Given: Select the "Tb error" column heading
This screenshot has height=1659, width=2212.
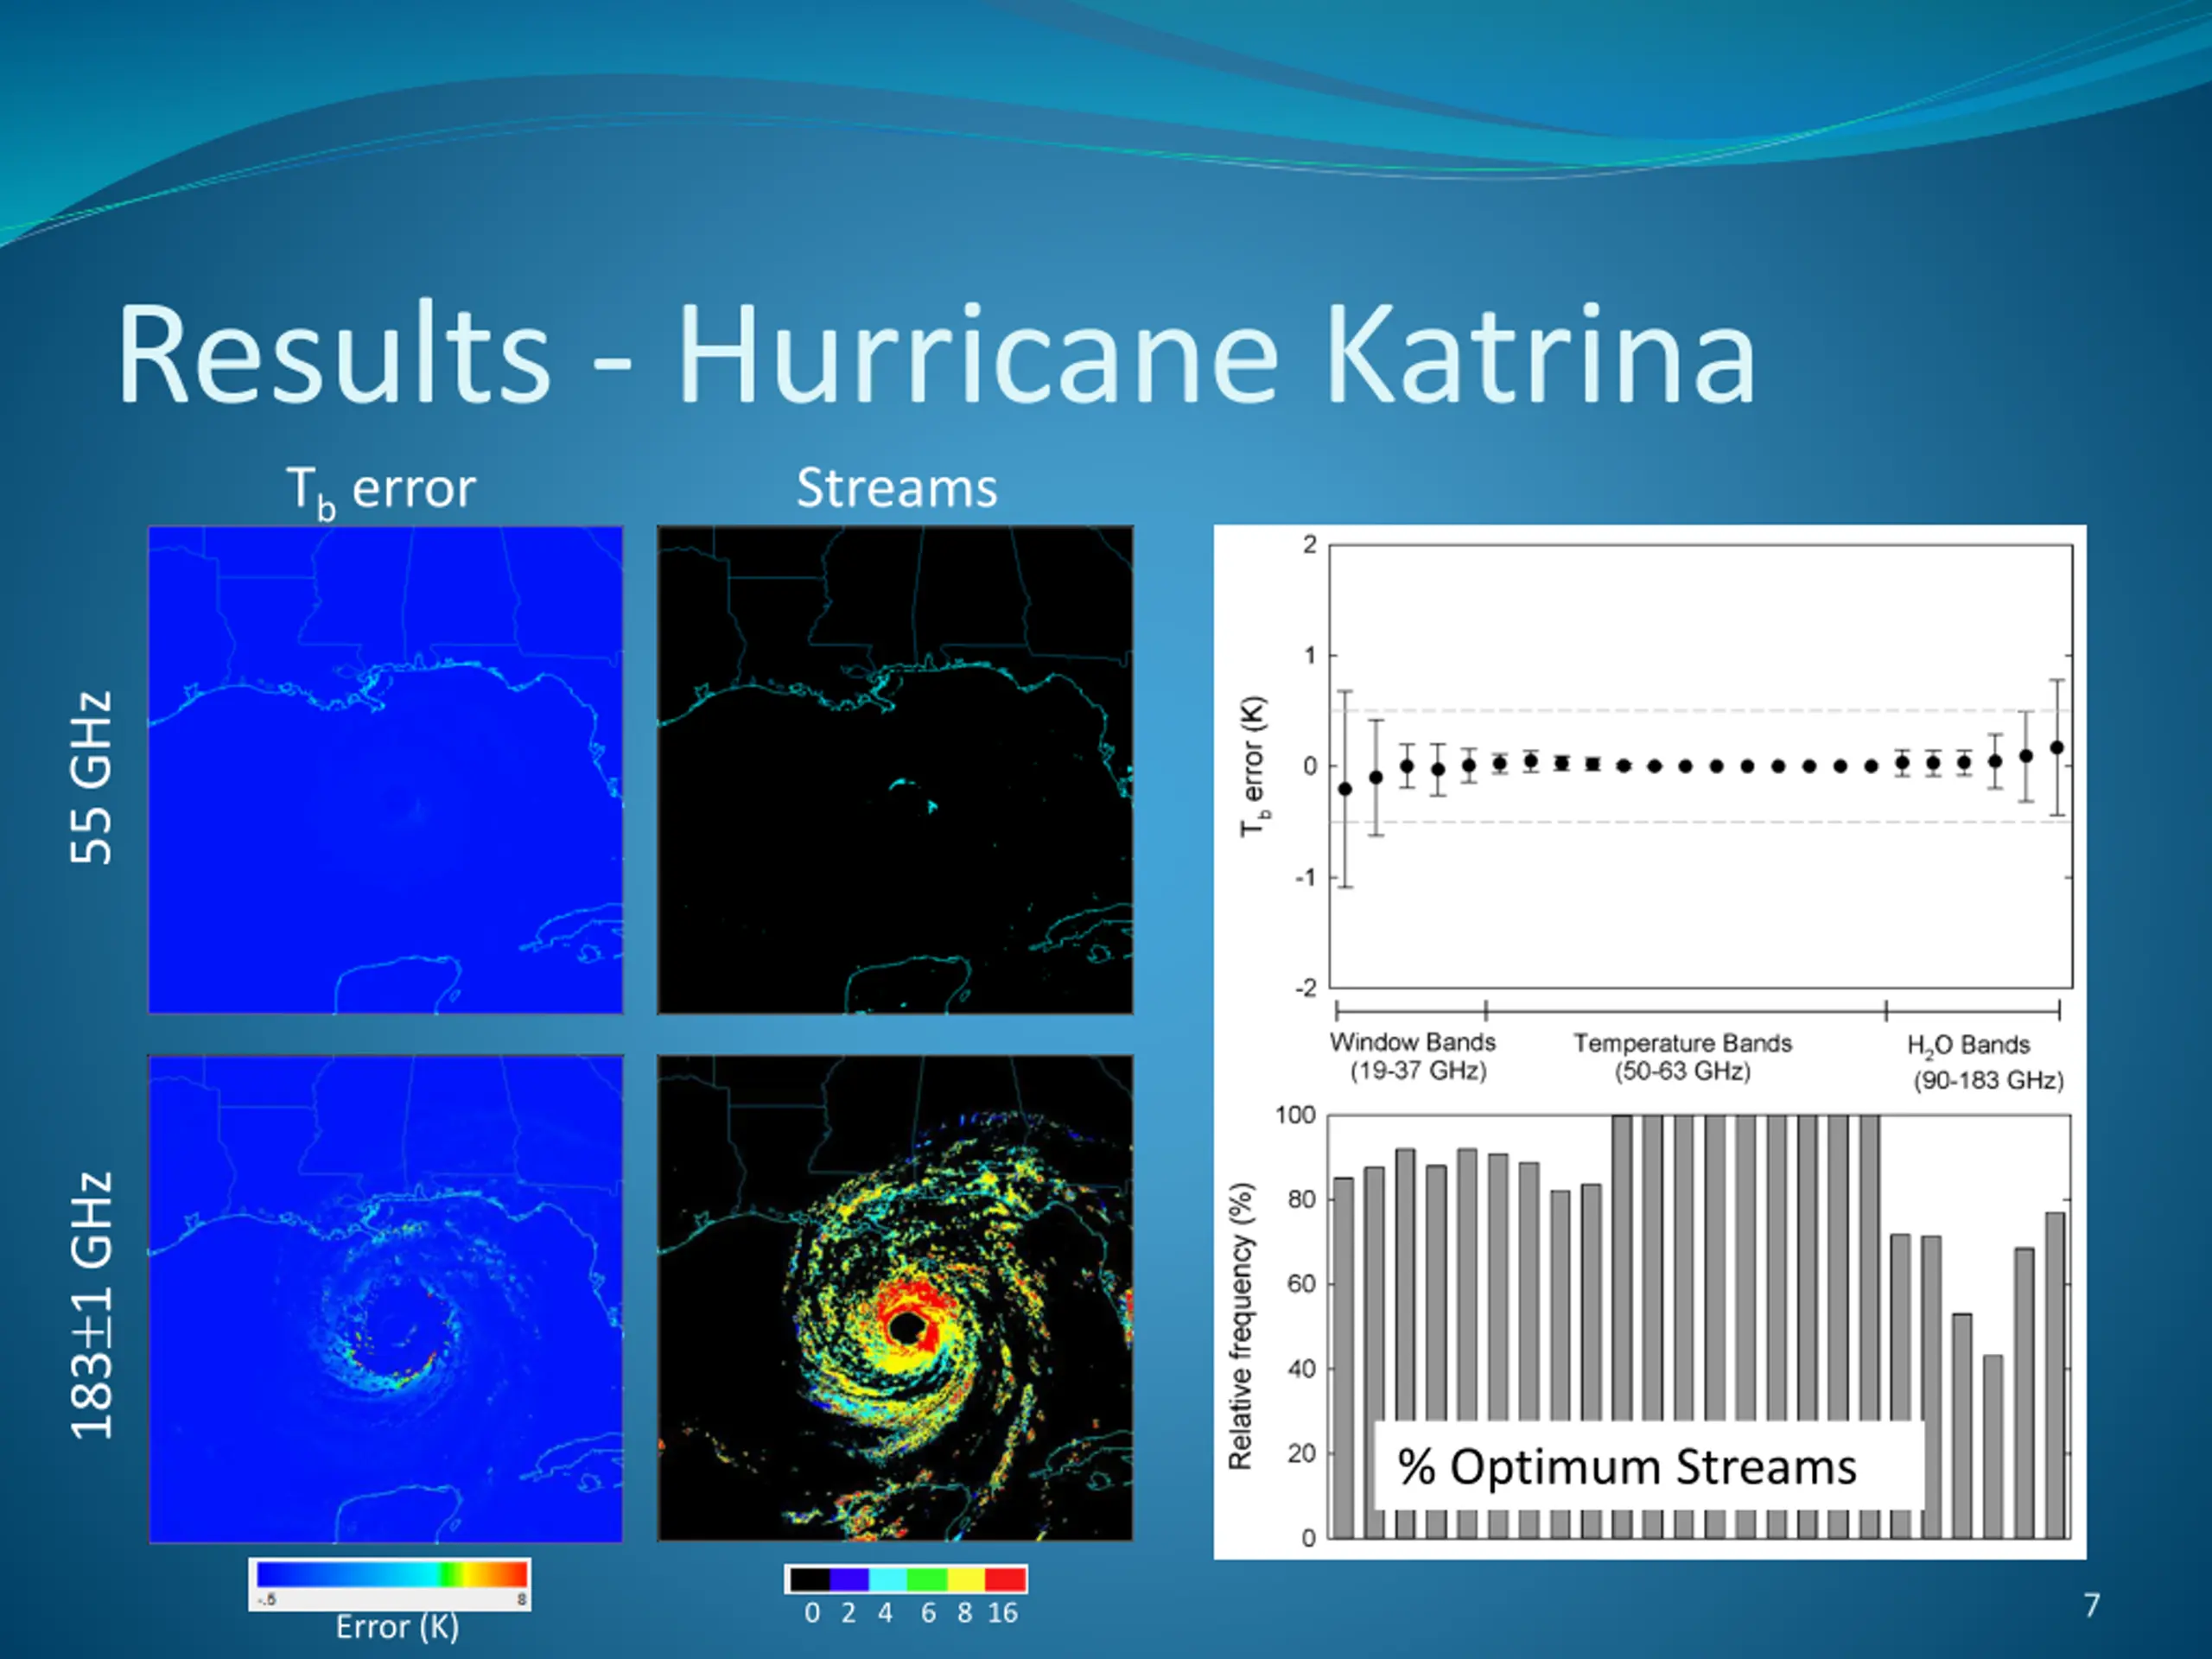Looking at the screenshot, I should coord(381,491).
